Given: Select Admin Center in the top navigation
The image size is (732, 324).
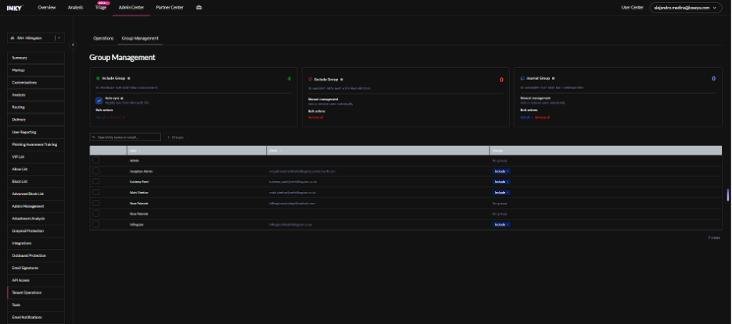Looking at the screenshot, I should [x=131, y=8].
